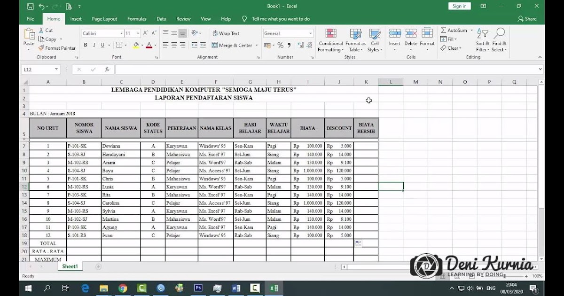Toggle Bottom Align button
This screenshot has width=564, height=296.
click(x=182, y=33)
